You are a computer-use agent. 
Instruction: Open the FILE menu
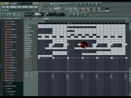click(x=4, y=7)
